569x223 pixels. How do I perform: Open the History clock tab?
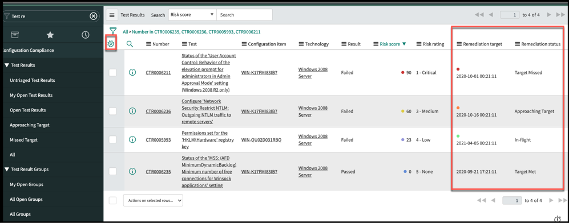pos(85,35)
